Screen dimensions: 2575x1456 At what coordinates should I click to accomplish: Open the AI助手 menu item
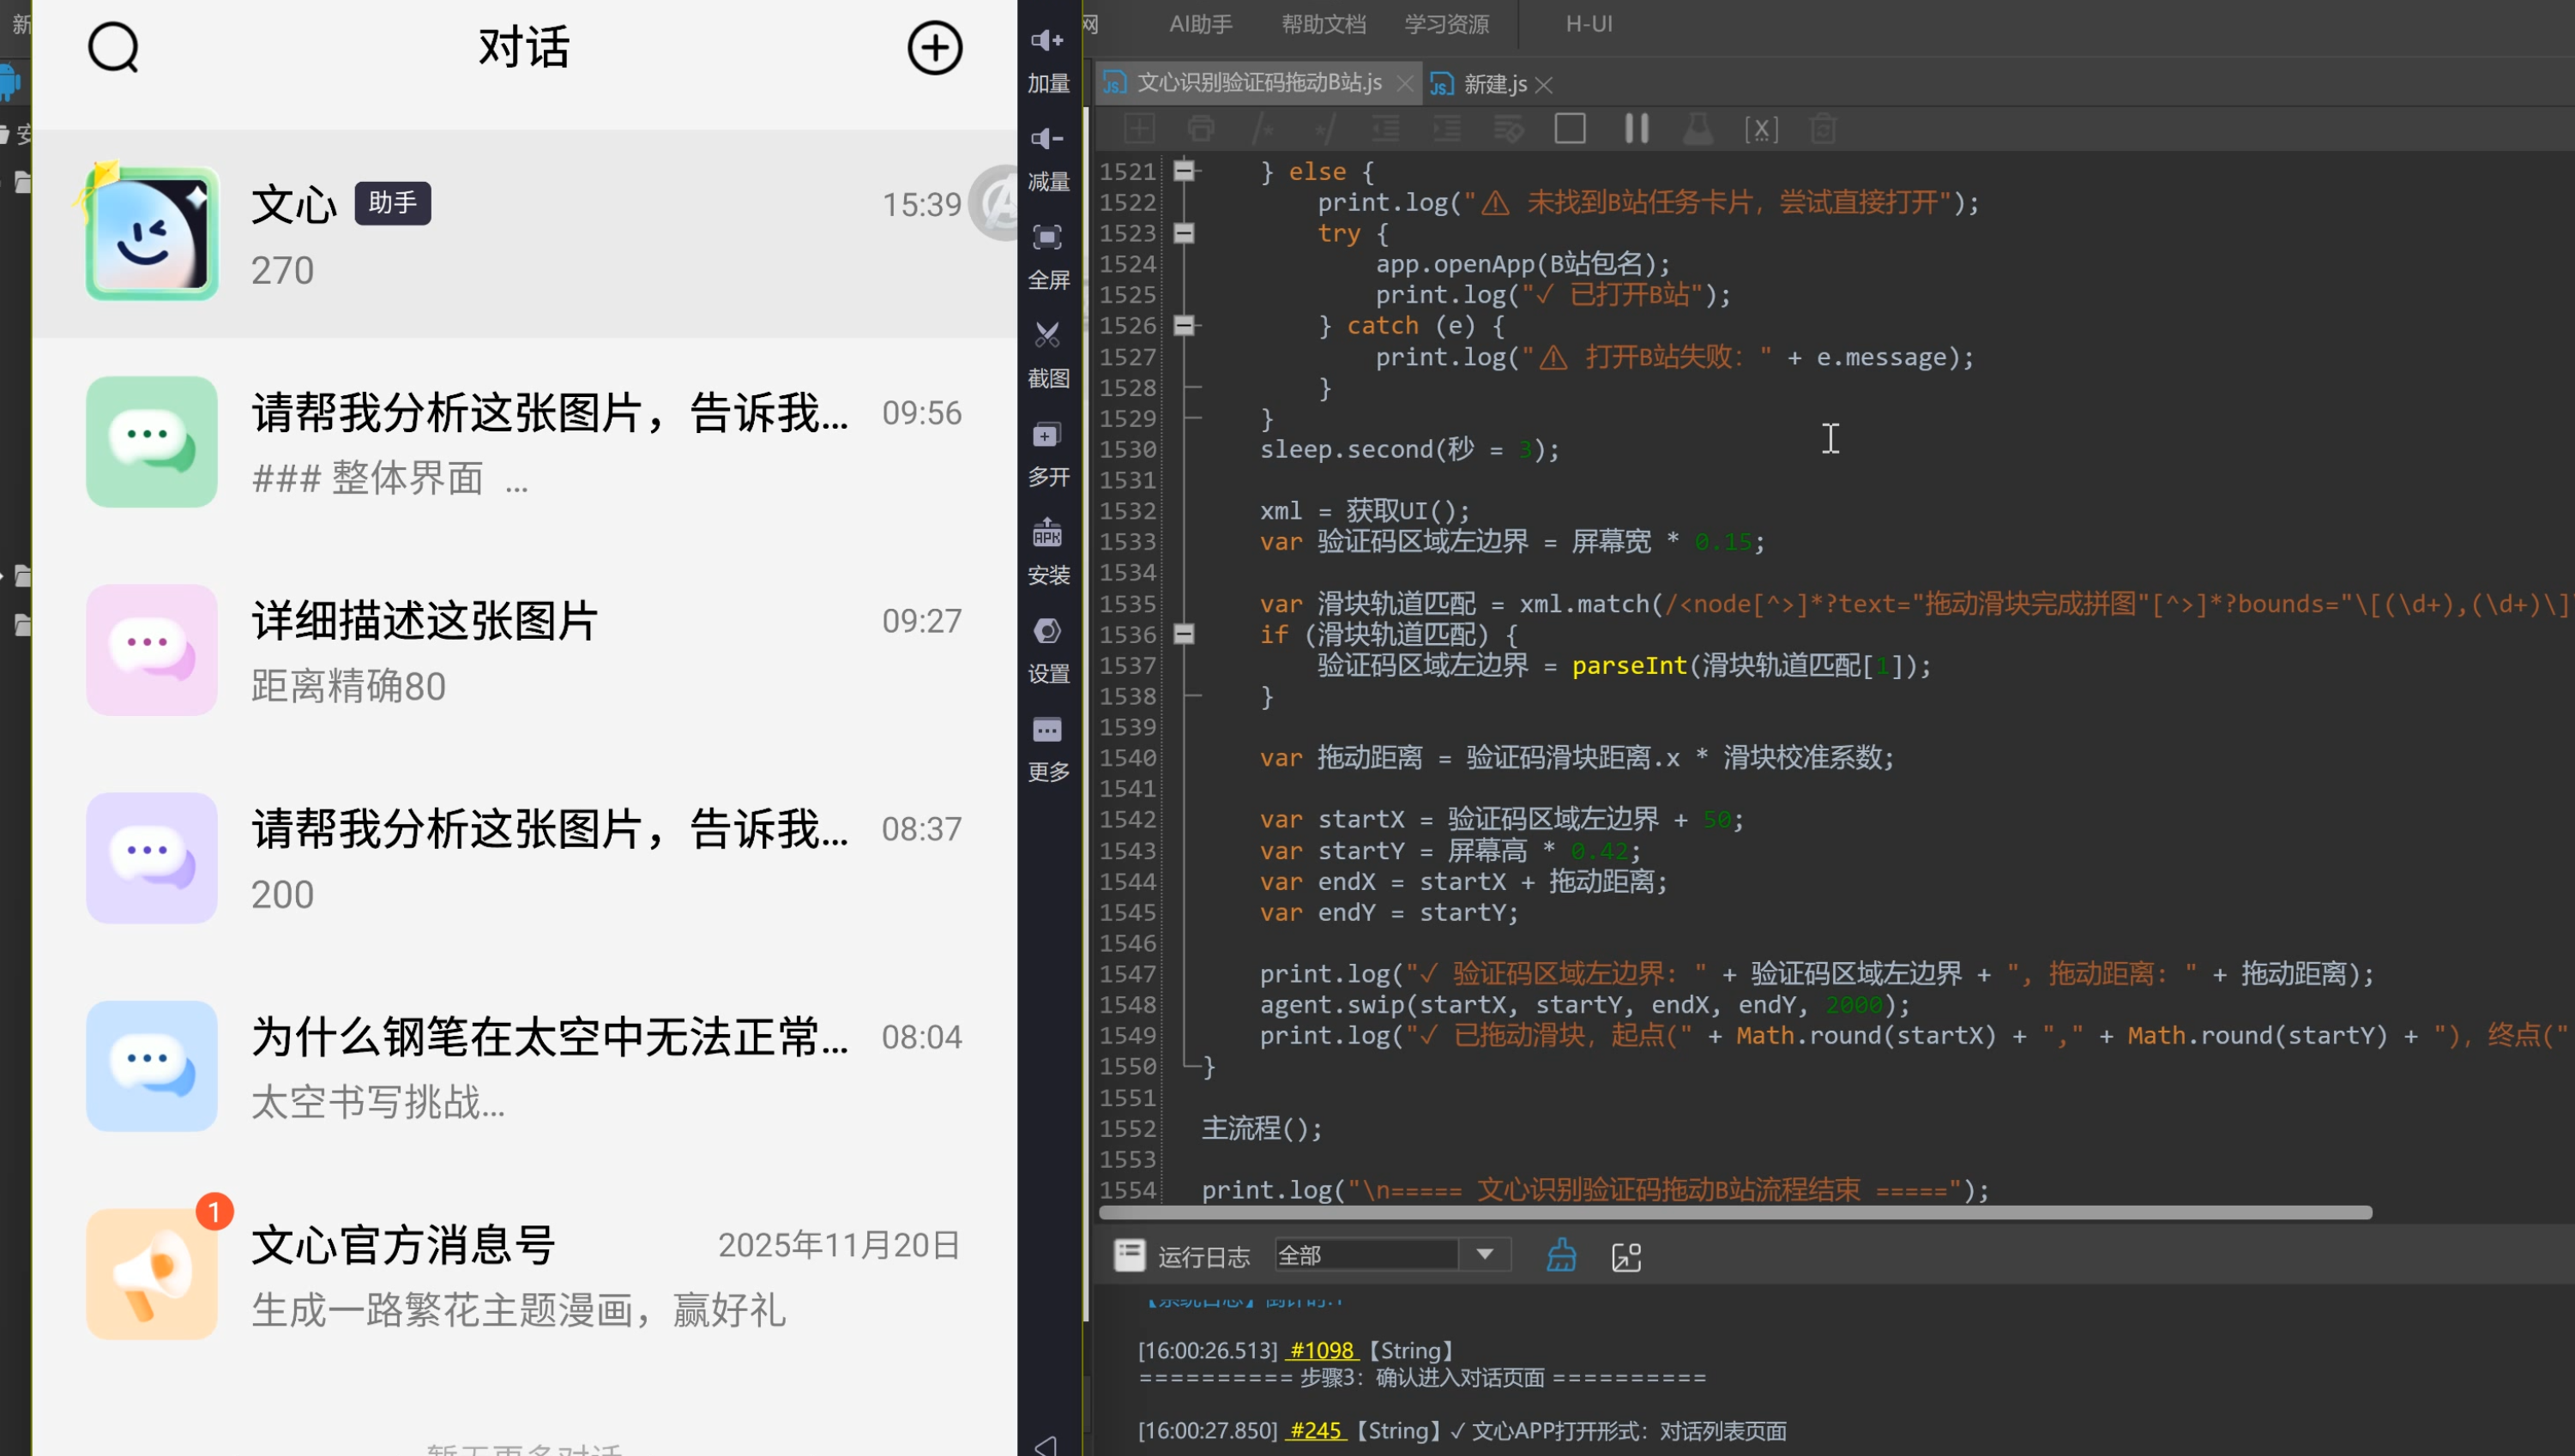pyautogui.click(x=1200, y=24)
